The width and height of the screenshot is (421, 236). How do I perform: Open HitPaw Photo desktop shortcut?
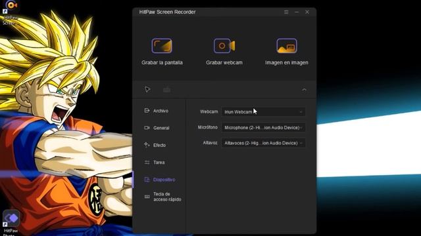11,223
